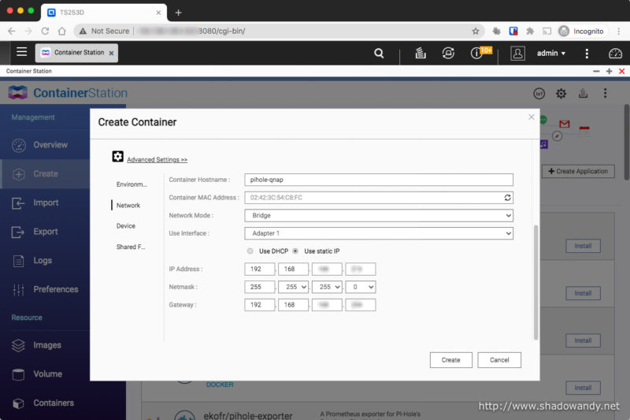Close the Create Container dialog
630x420 pixels.
pyautogui.click(x=531, y=117)
